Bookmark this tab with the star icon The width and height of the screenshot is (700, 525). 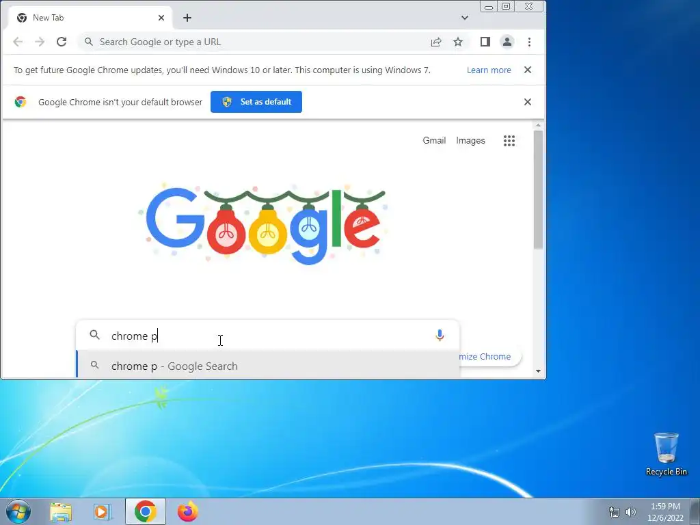tap(458, 42)
